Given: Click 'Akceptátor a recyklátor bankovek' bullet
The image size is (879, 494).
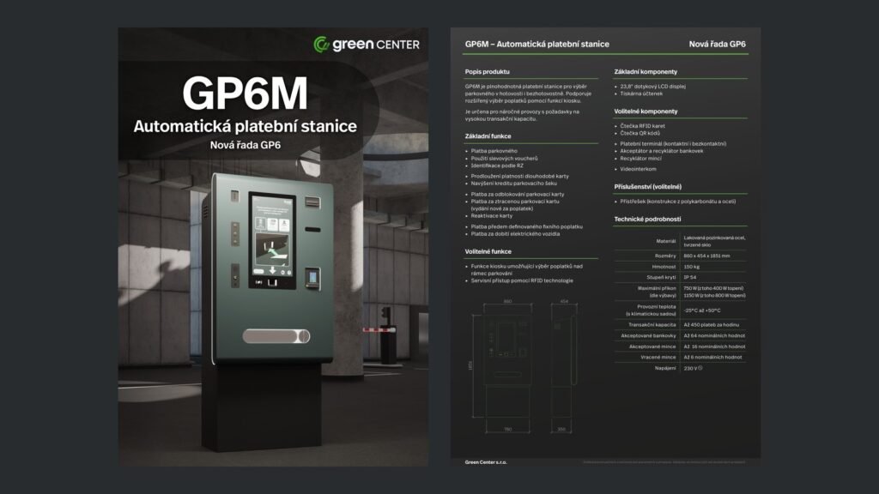Looking at the screenshot, I should click(662, 151).
